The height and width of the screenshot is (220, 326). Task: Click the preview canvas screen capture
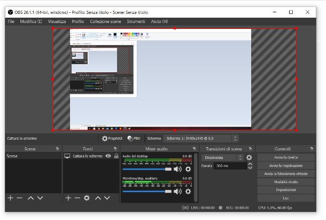(160, 78)
